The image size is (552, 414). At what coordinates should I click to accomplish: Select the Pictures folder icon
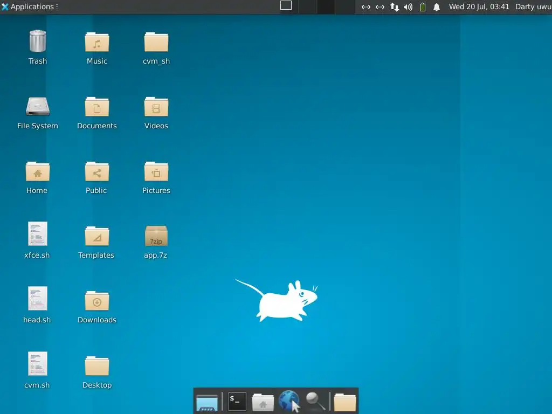pos(156,171)
